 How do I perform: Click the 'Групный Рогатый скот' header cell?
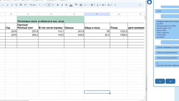coord(28,26)
